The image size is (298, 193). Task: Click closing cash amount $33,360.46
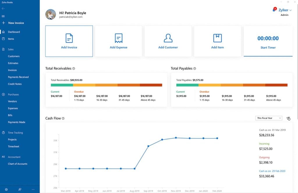point(267,176)
